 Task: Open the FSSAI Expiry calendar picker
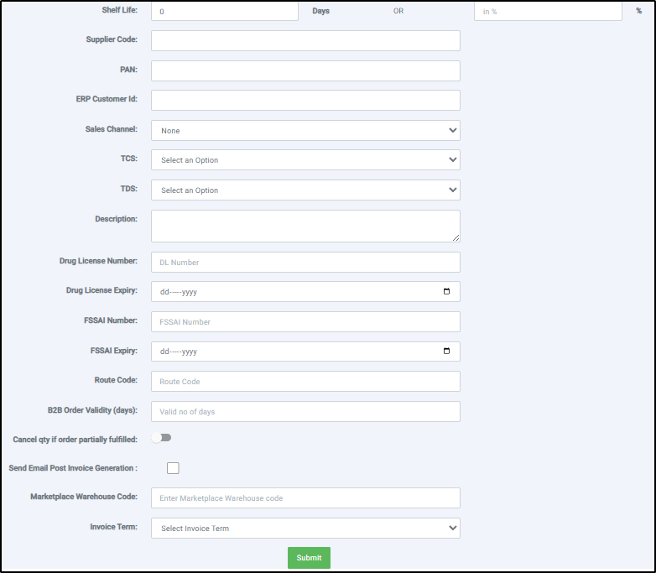point(446,352)
